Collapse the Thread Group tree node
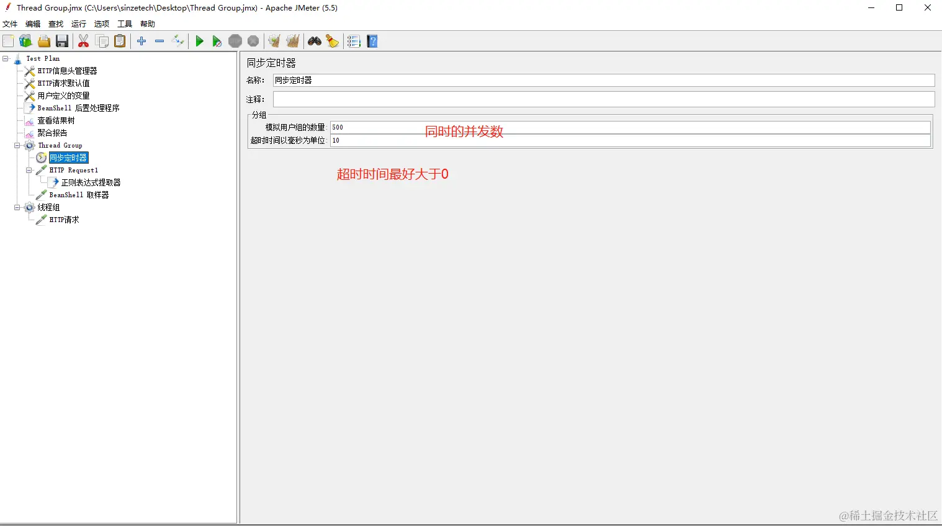Image resolution: width=942 pixels, height=526 pixels. tap(17, 145)
